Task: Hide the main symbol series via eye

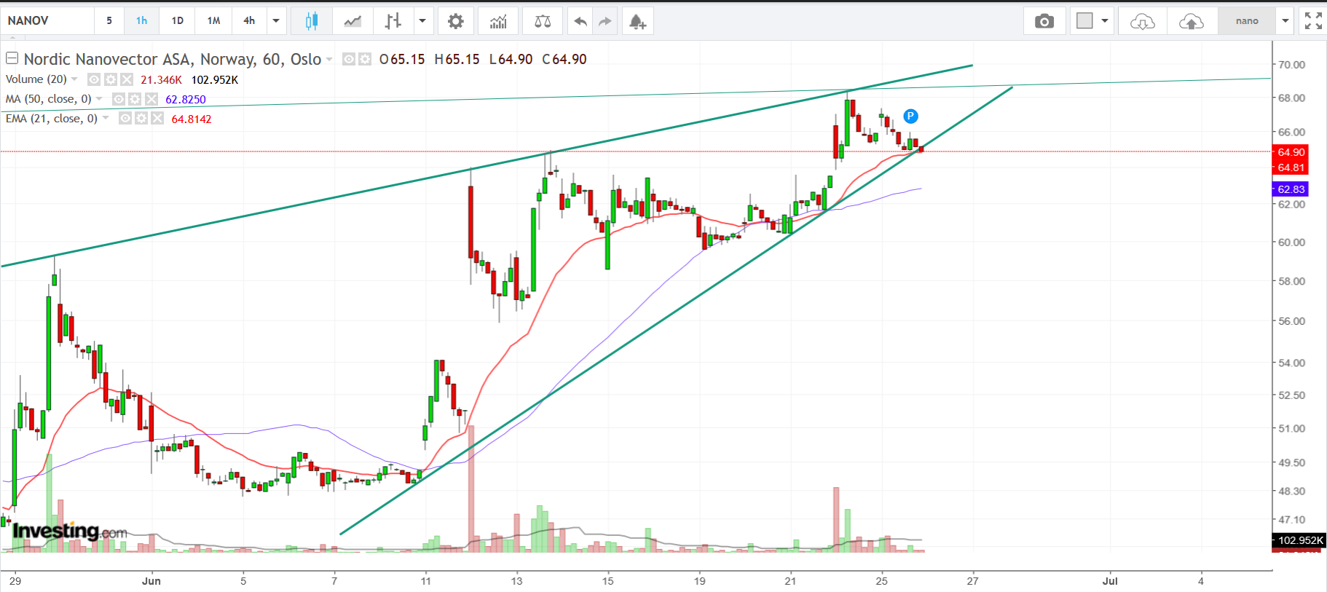Action: [349, 59]
